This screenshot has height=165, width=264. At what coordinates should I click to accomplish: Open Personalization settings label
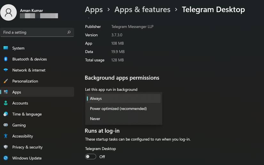[25, 81]
